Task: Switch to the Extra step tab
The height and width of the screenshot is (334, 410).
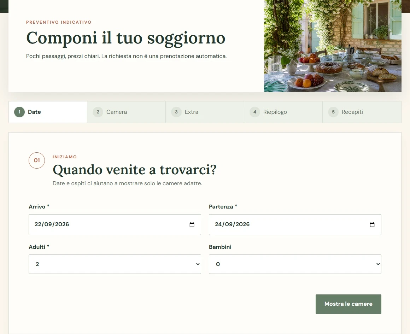Action: click(205, 112)
